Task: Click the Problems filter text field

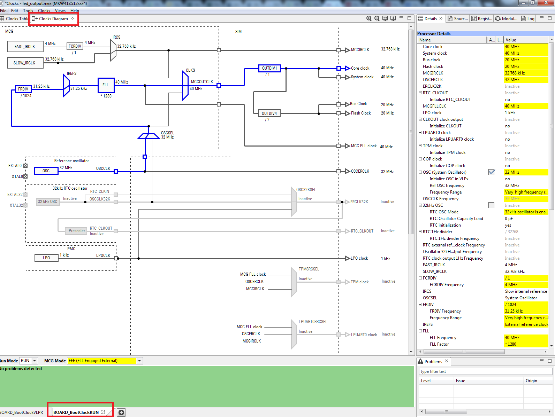Action: (485, 371)
